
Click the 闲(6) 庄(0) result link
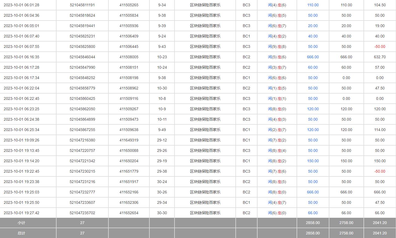277,213
